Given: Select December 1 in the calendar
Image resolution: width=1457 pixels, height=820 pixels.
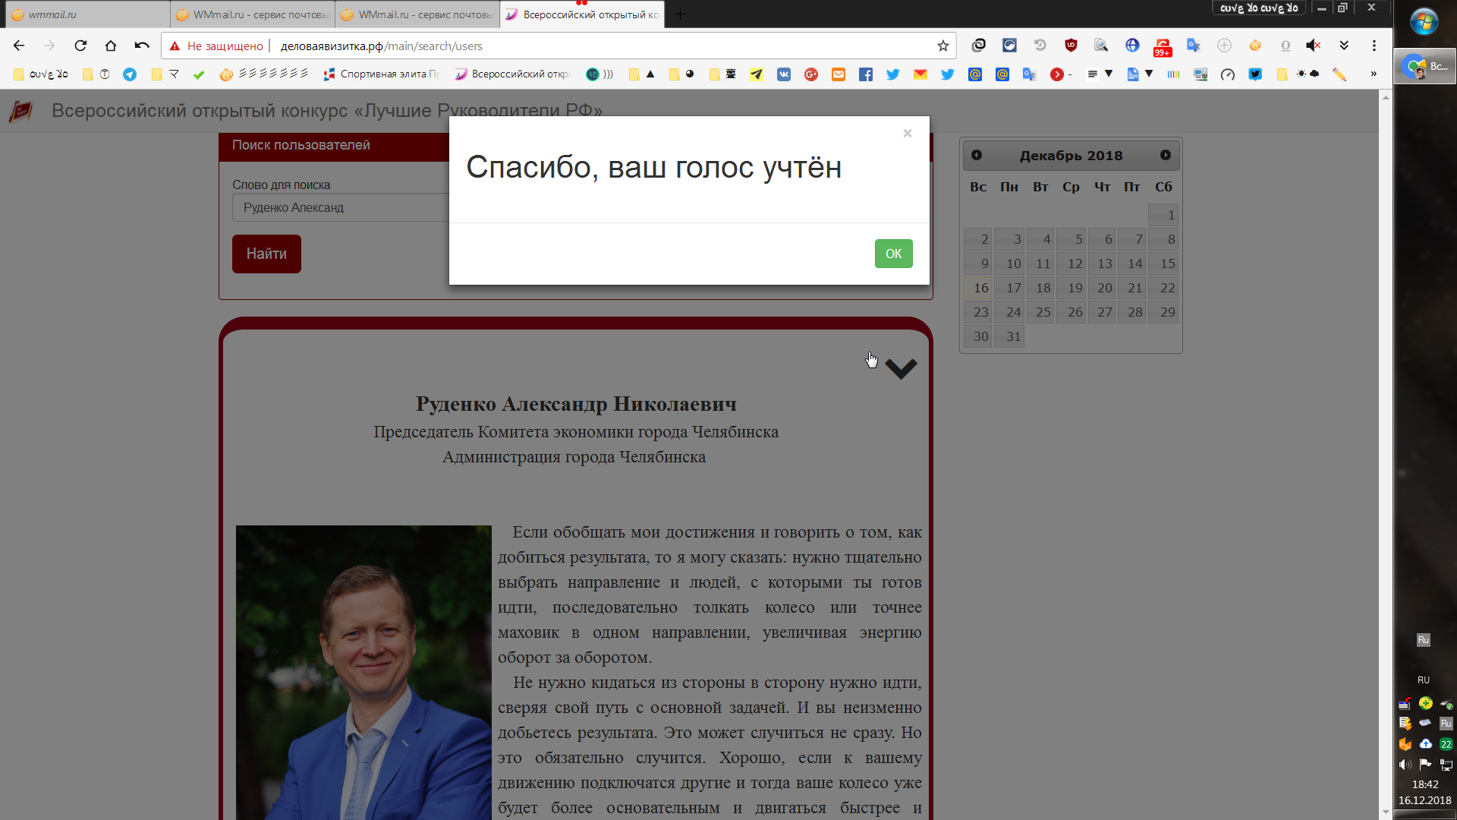Looking at the screenshot, I should [1163, 215].
